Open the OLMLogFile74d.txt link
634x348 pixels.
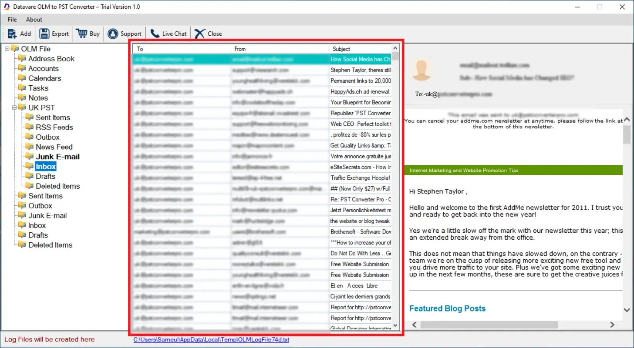point(211,340)
